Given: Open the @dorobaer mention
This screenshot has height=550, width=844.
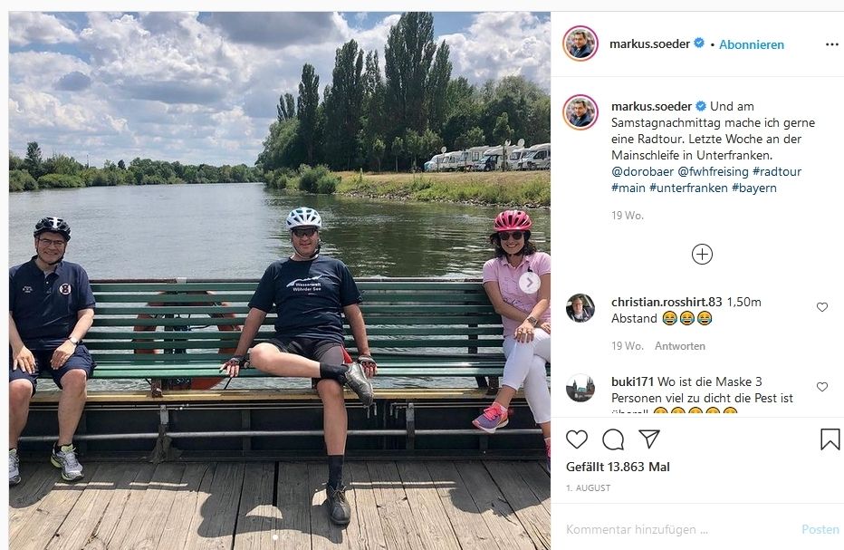Looking at the screenshot, I should click(642, 171).
